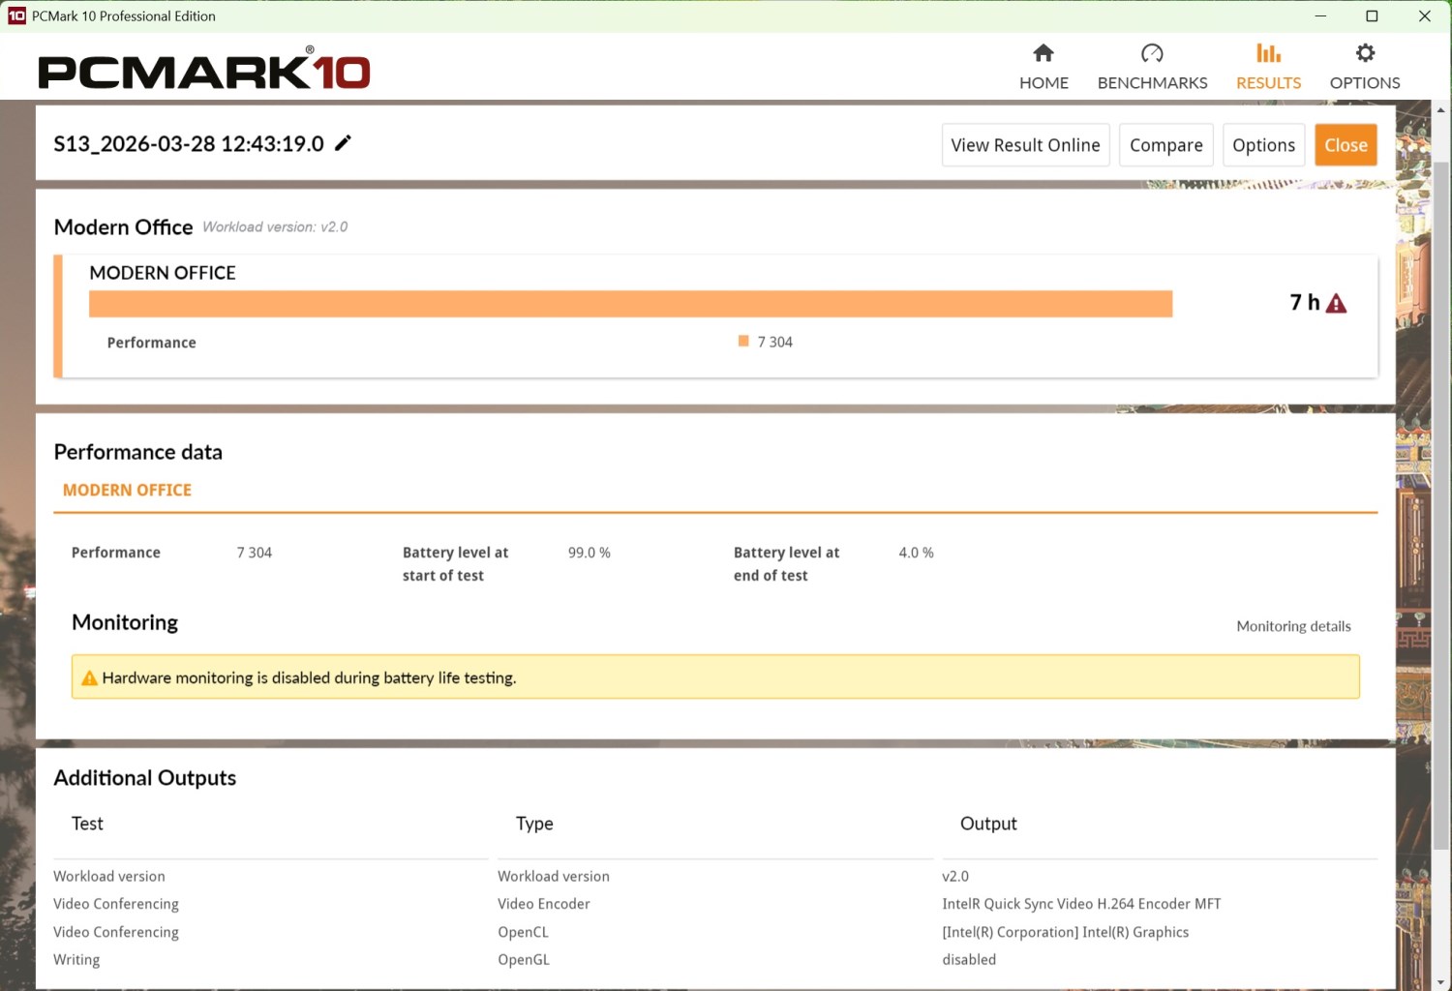Click the Video Encoder type cell

coord(543,904)
